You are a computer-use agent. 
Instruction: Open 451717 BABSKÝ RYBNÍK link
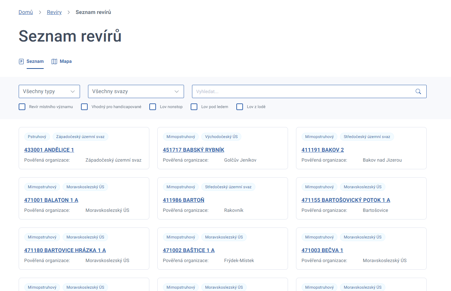(x=194, y=150)
